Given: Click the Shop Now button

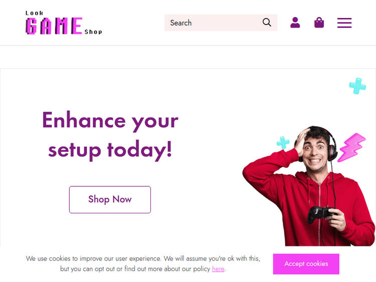Looking at the screenshot, I should pyautogui.click(x=110, y=199).
